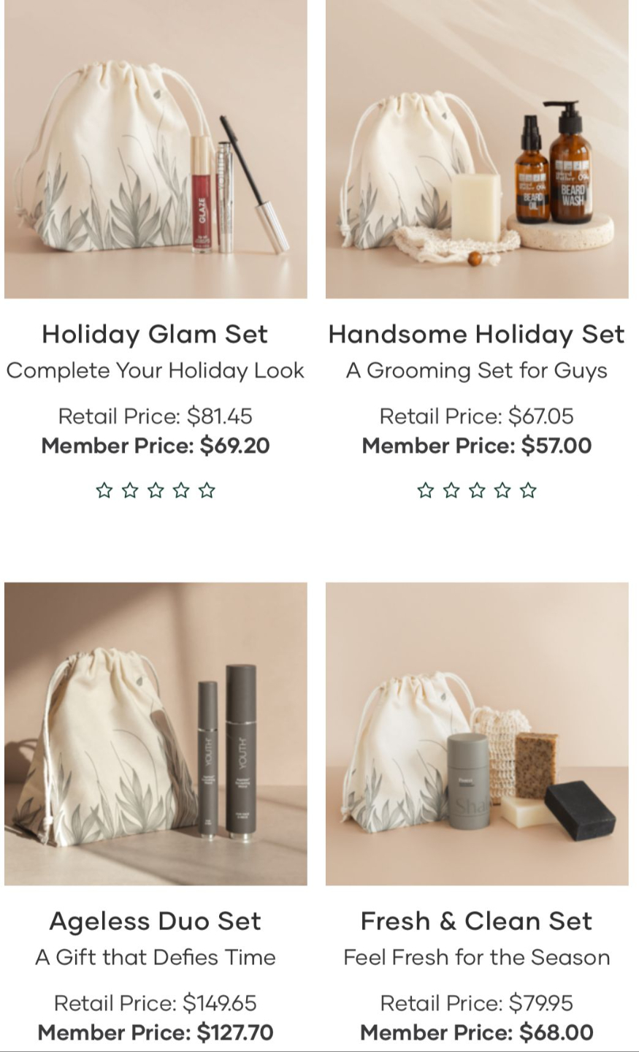Rate Holiday Glam Set one star
This screenshot has height=1052, width=639.
104,490
